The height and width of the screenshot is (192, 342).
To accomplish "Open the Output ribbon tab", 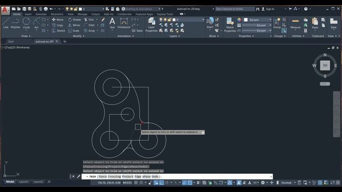I will point(96,14).
